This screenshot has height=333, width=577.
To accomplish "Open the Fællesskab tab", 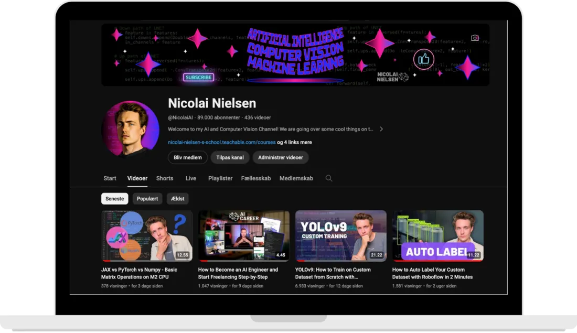I will 256,178.
